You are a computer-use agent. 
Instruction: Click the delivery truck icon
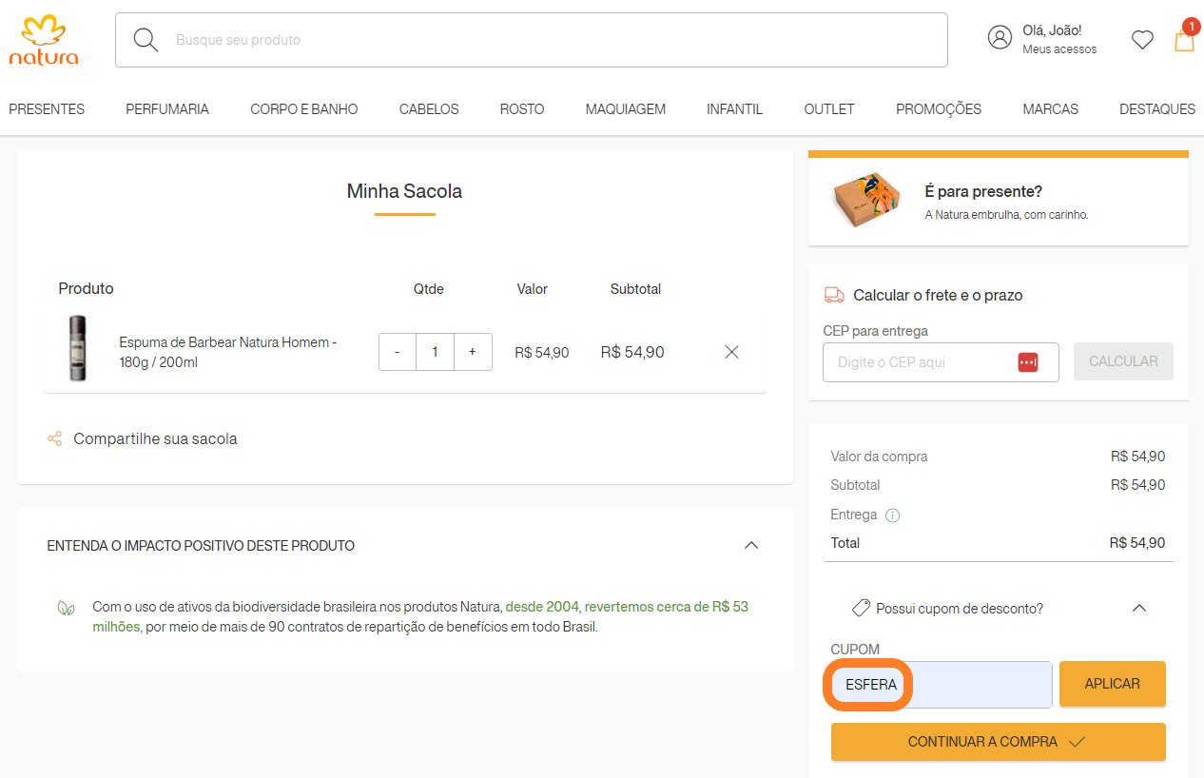834,296
